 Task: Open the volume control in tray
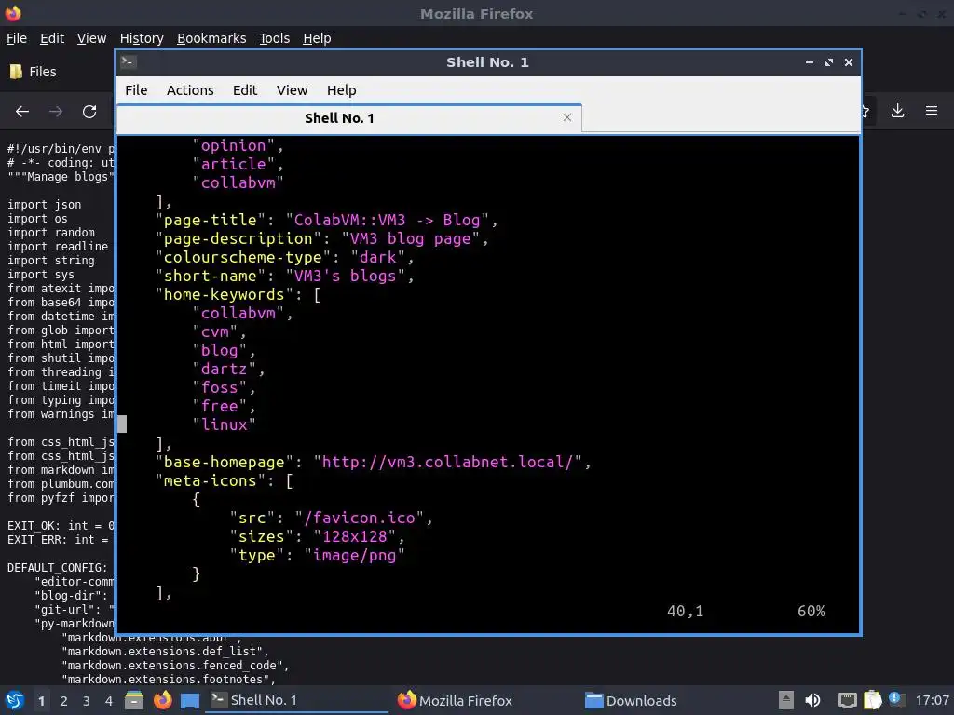point(812,700)
